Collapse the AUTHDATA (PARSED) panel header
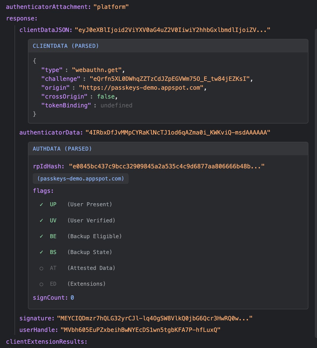 coord(62,148)
